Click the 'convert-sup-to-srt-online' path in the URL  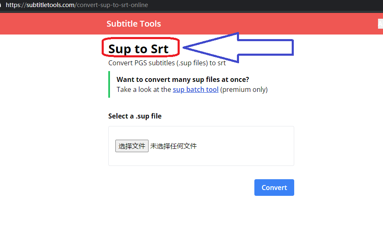[112, 5]
